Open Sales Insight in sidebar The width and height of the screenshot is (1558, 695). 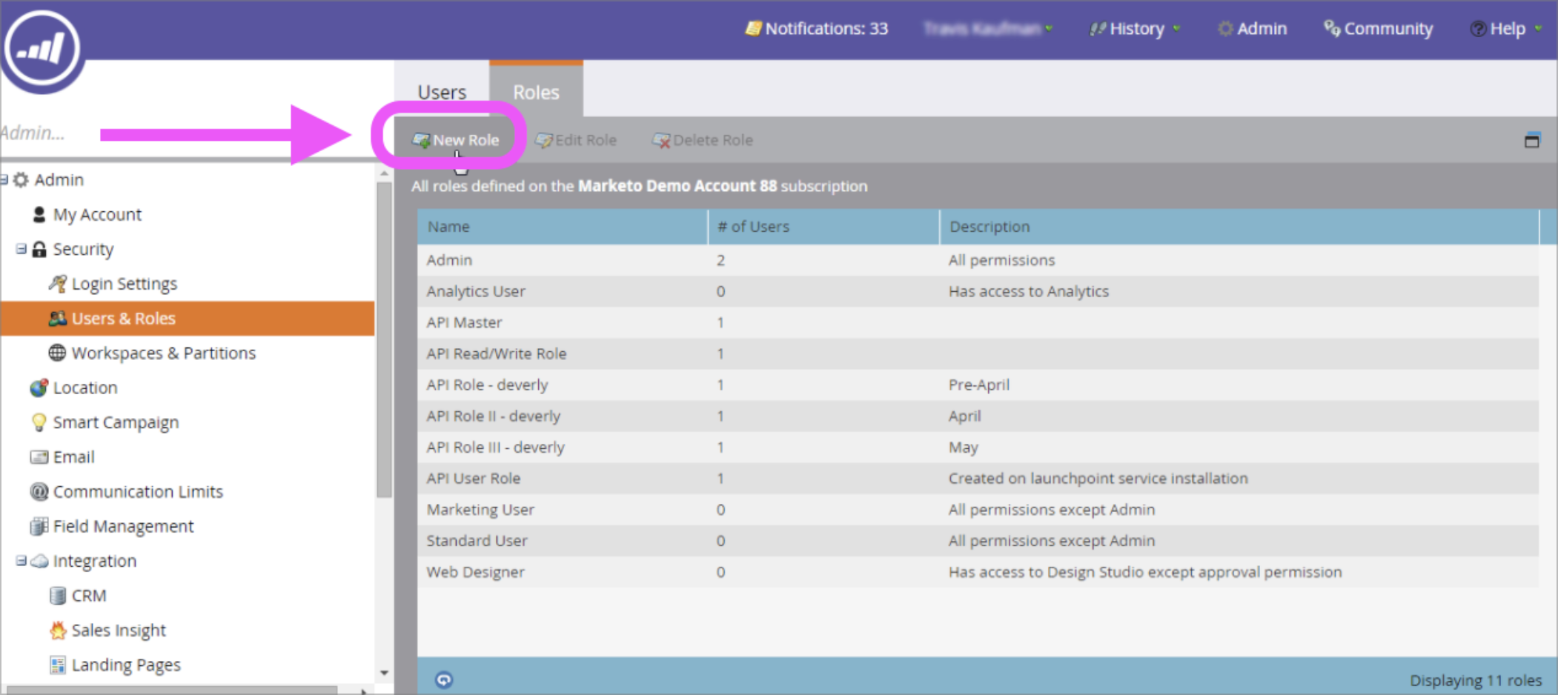click(x=118, y=631)
